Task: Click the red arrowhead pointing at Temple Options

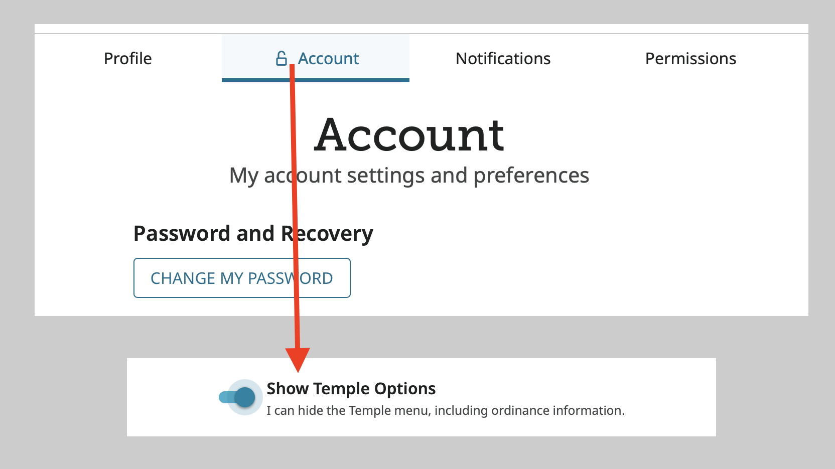Action: click(x=298, y=360)
